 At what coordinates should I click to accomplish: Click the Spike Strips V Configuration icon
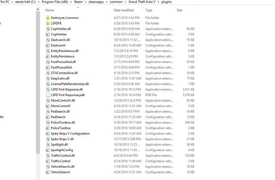pos(47,133)
